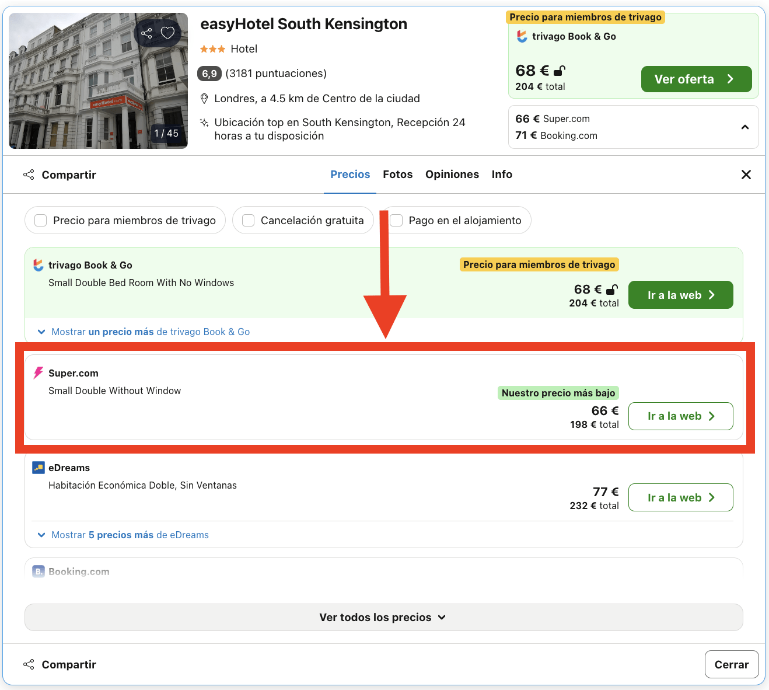The height and width of the screenshot is (690, 769).
Task: Click the chevron arrow in Ver oferta button
Action: [730, 79]
